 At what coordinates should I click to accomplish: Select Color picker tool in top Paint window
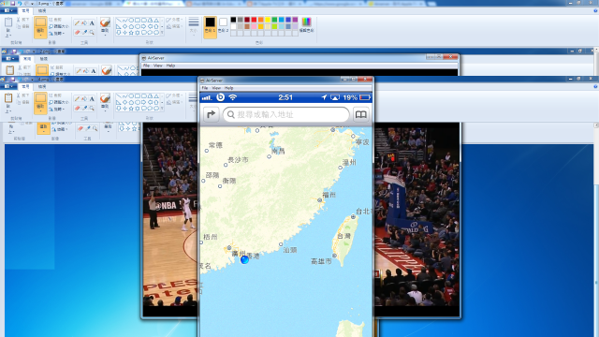point(84,33)
